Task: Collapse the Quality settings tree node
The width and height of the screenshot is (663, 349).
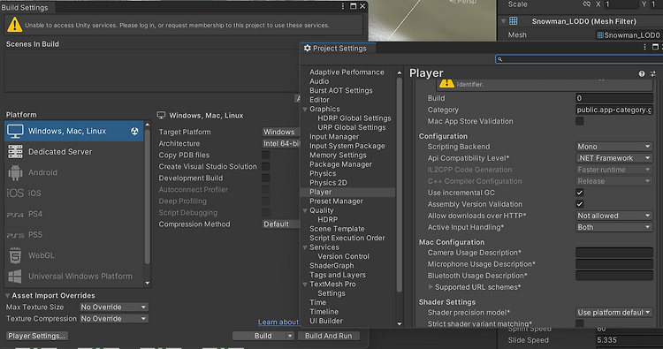Action: (305, 210)
